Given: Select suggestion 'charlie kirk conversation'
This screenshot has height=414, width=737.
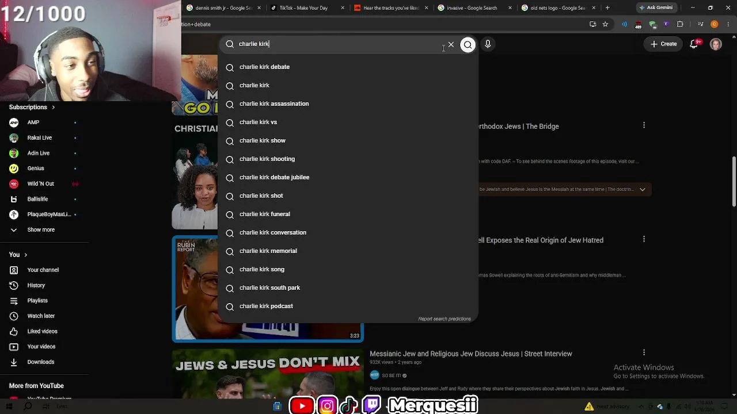Looking at the screenshot, I should click(348, 233).
